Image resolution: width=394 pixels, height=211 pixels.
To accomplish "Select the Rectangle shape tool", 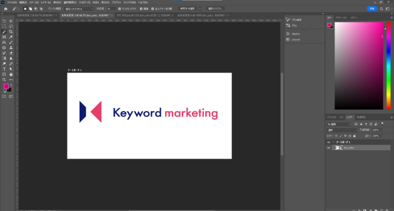I will (x=4, y=74).
